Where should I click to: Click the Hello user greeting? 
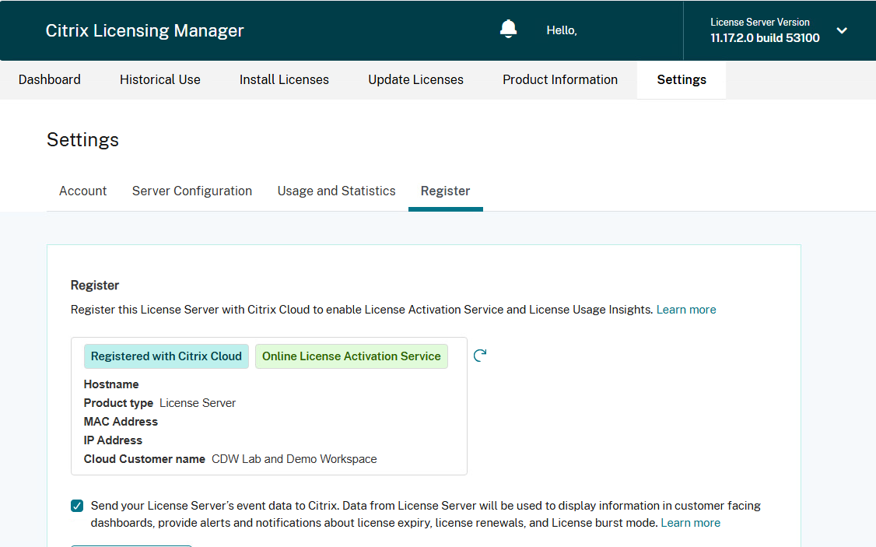(x=562, y=30)
